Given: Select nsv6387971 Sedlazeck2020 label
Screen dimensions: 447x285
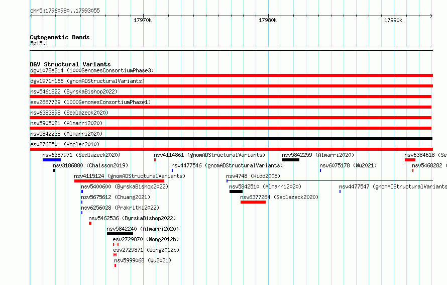Looking at the screenshot, I should click(81, 155).
